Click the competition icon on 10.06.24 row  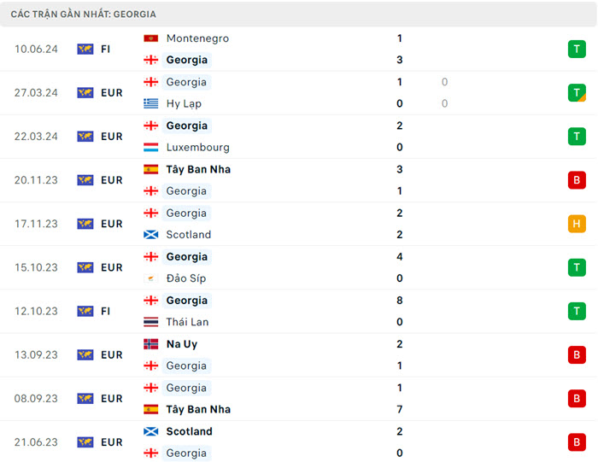(85, 50)
